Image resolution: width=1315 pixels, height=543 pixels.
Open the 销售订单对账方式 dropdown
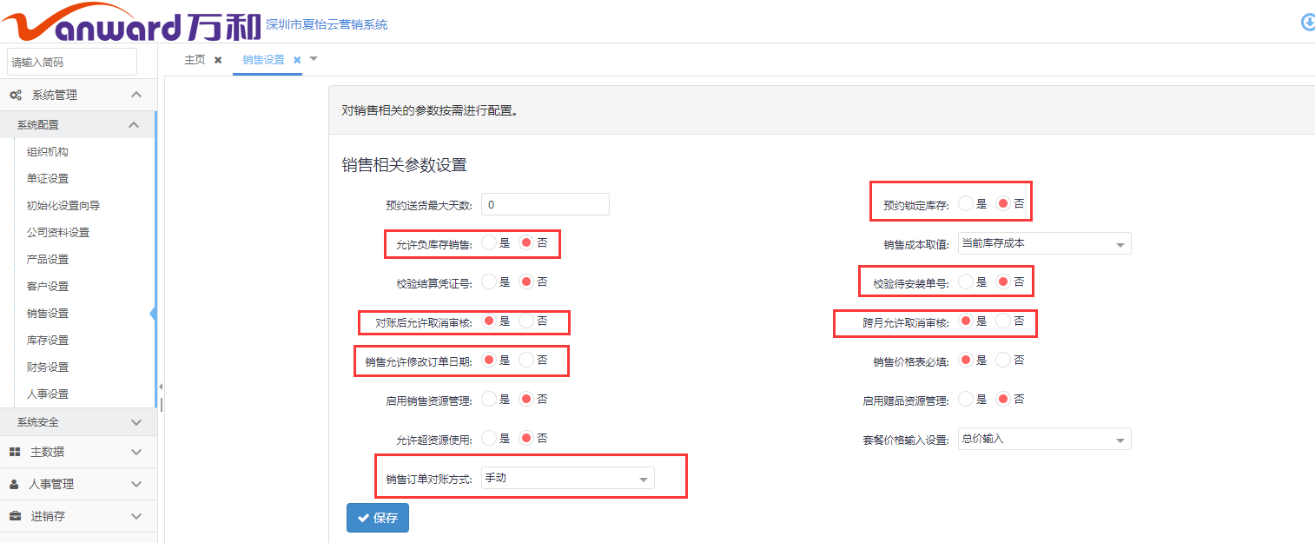567,479
